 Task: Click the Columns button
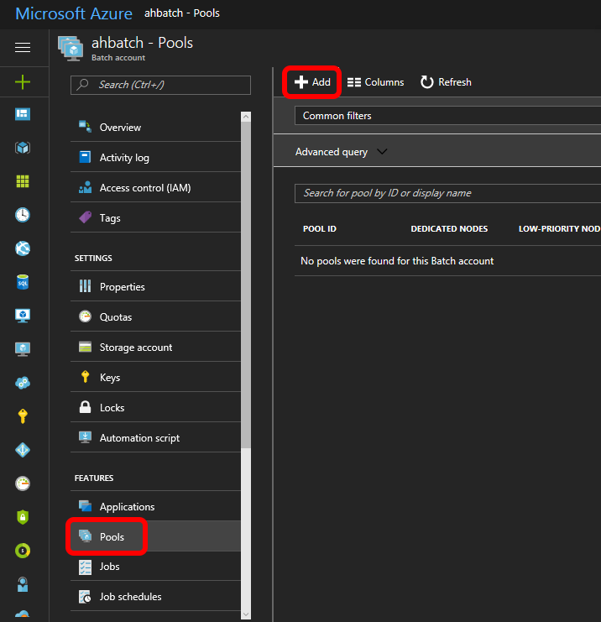(x=375, y=82)
